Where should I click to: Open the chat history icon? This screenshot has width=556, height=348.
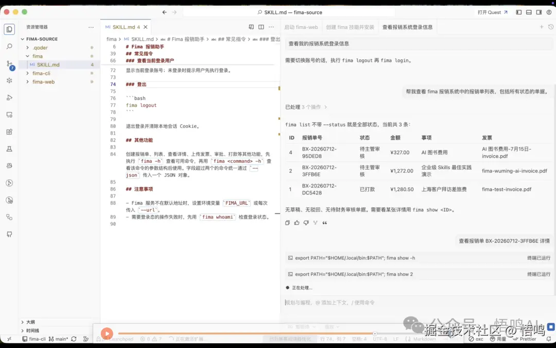click(x=551, y=27)
